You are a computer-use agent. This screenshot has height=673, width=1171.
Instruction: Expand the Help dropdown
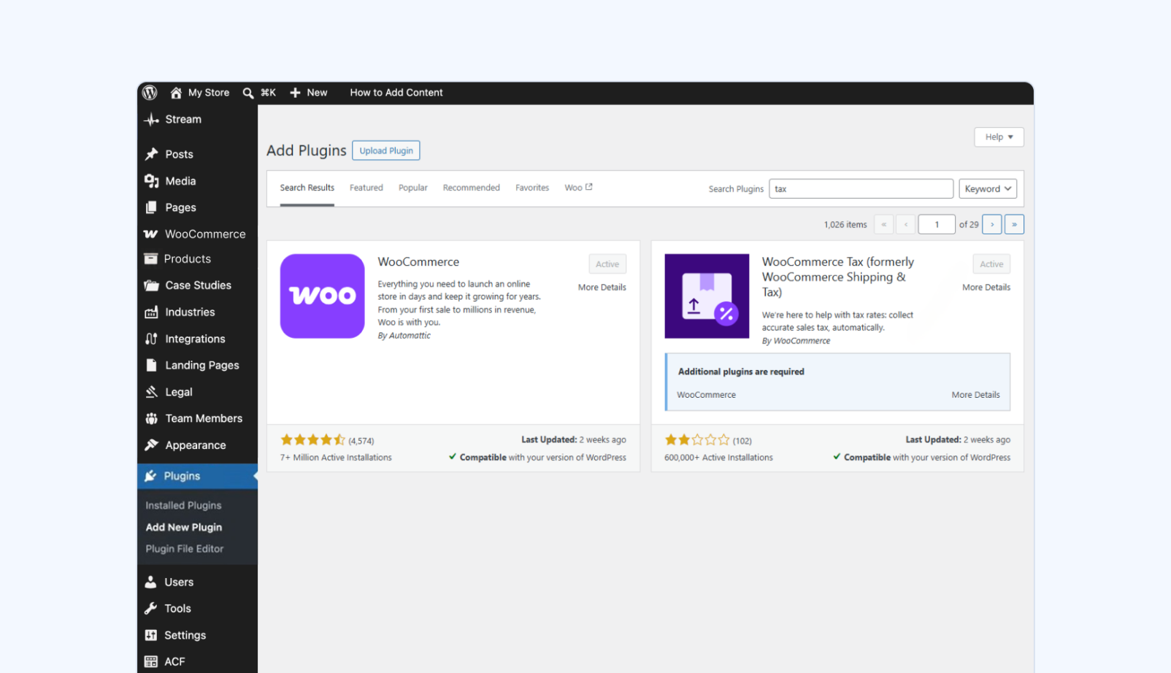point(999,137)
